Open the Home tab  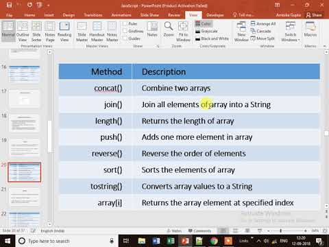pos(29,15)
